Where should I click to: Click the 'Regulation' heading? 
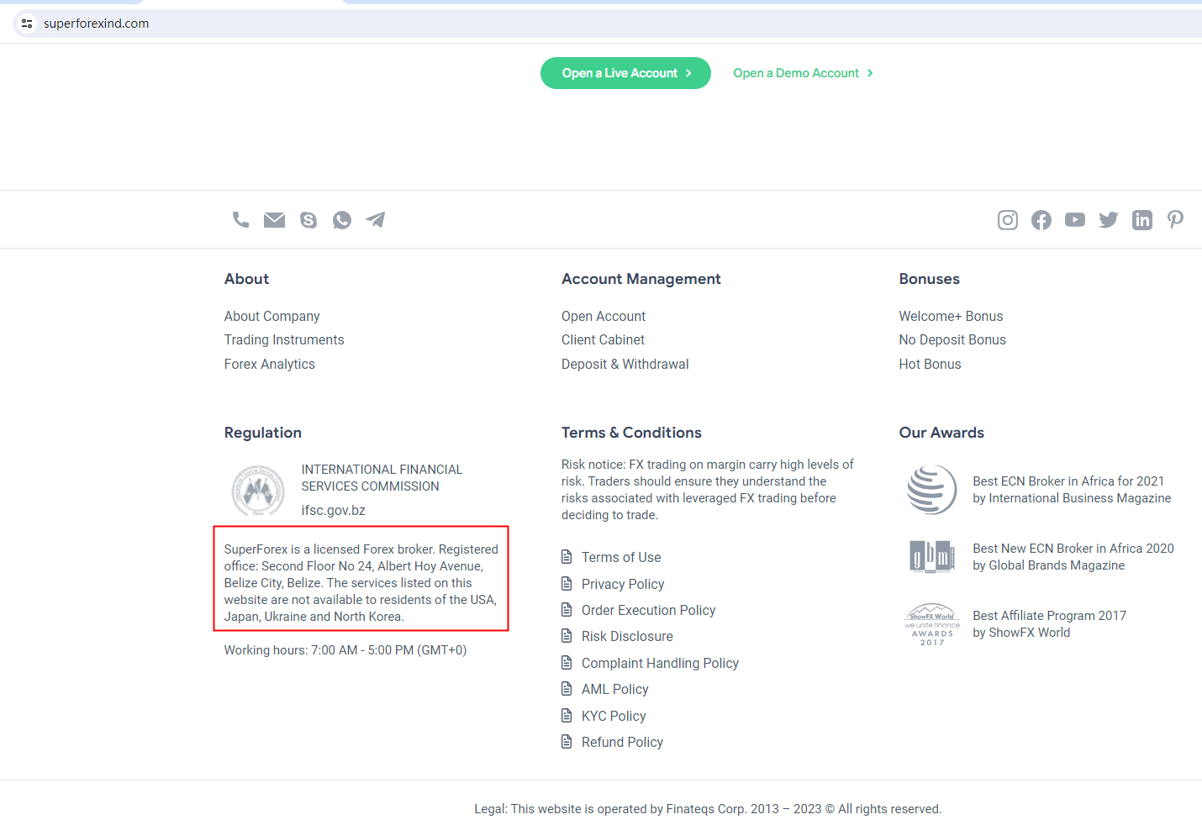262,433
